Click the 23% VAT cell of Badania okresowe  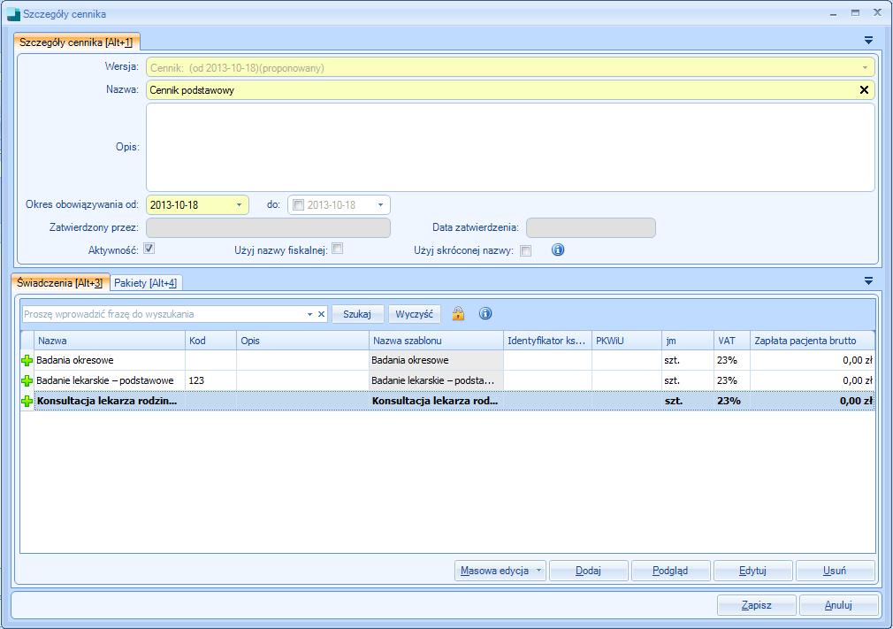(x=732, y=361)
